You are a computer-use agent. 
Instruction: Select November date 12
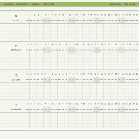point(74,104)
